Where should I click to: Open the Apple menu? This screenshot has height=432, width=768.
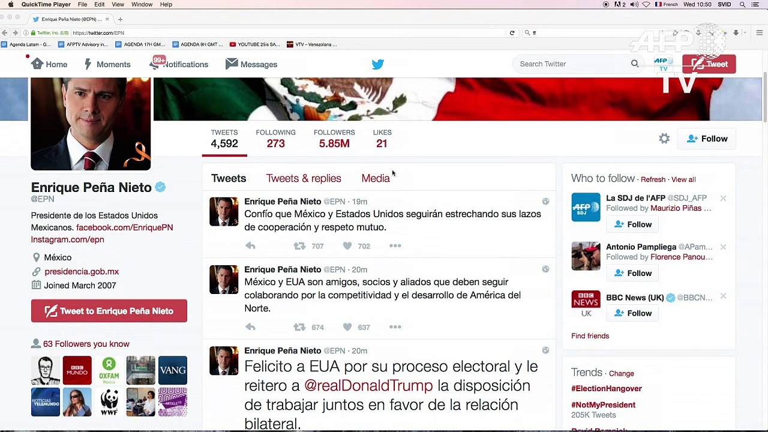pyautogui.click(x=10, y=4)
